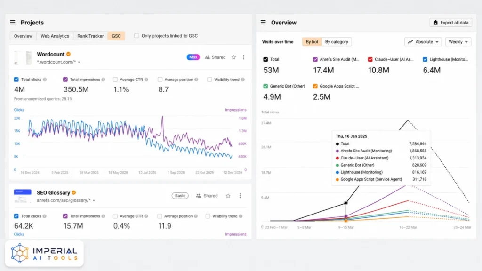The image size is (482, 271).
Task: Open the Weekly interval dropdown
Action: (x=458, y=42)
